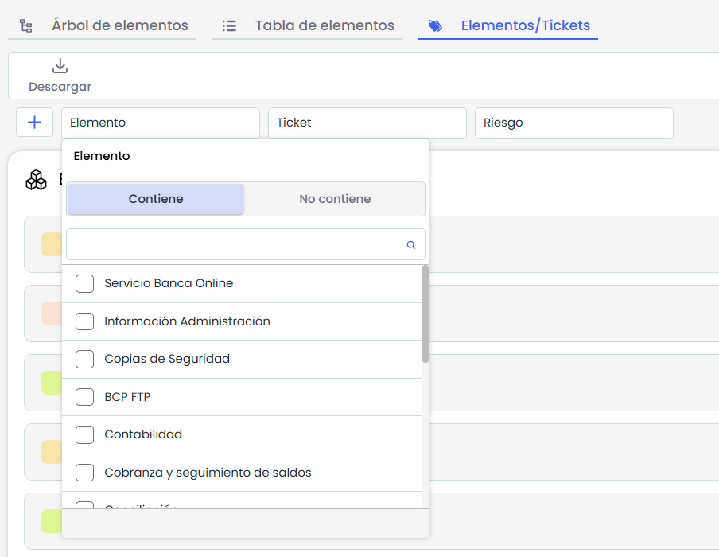Click the element list scrollbar thumb
719x557 pixels.
[426, 314]
